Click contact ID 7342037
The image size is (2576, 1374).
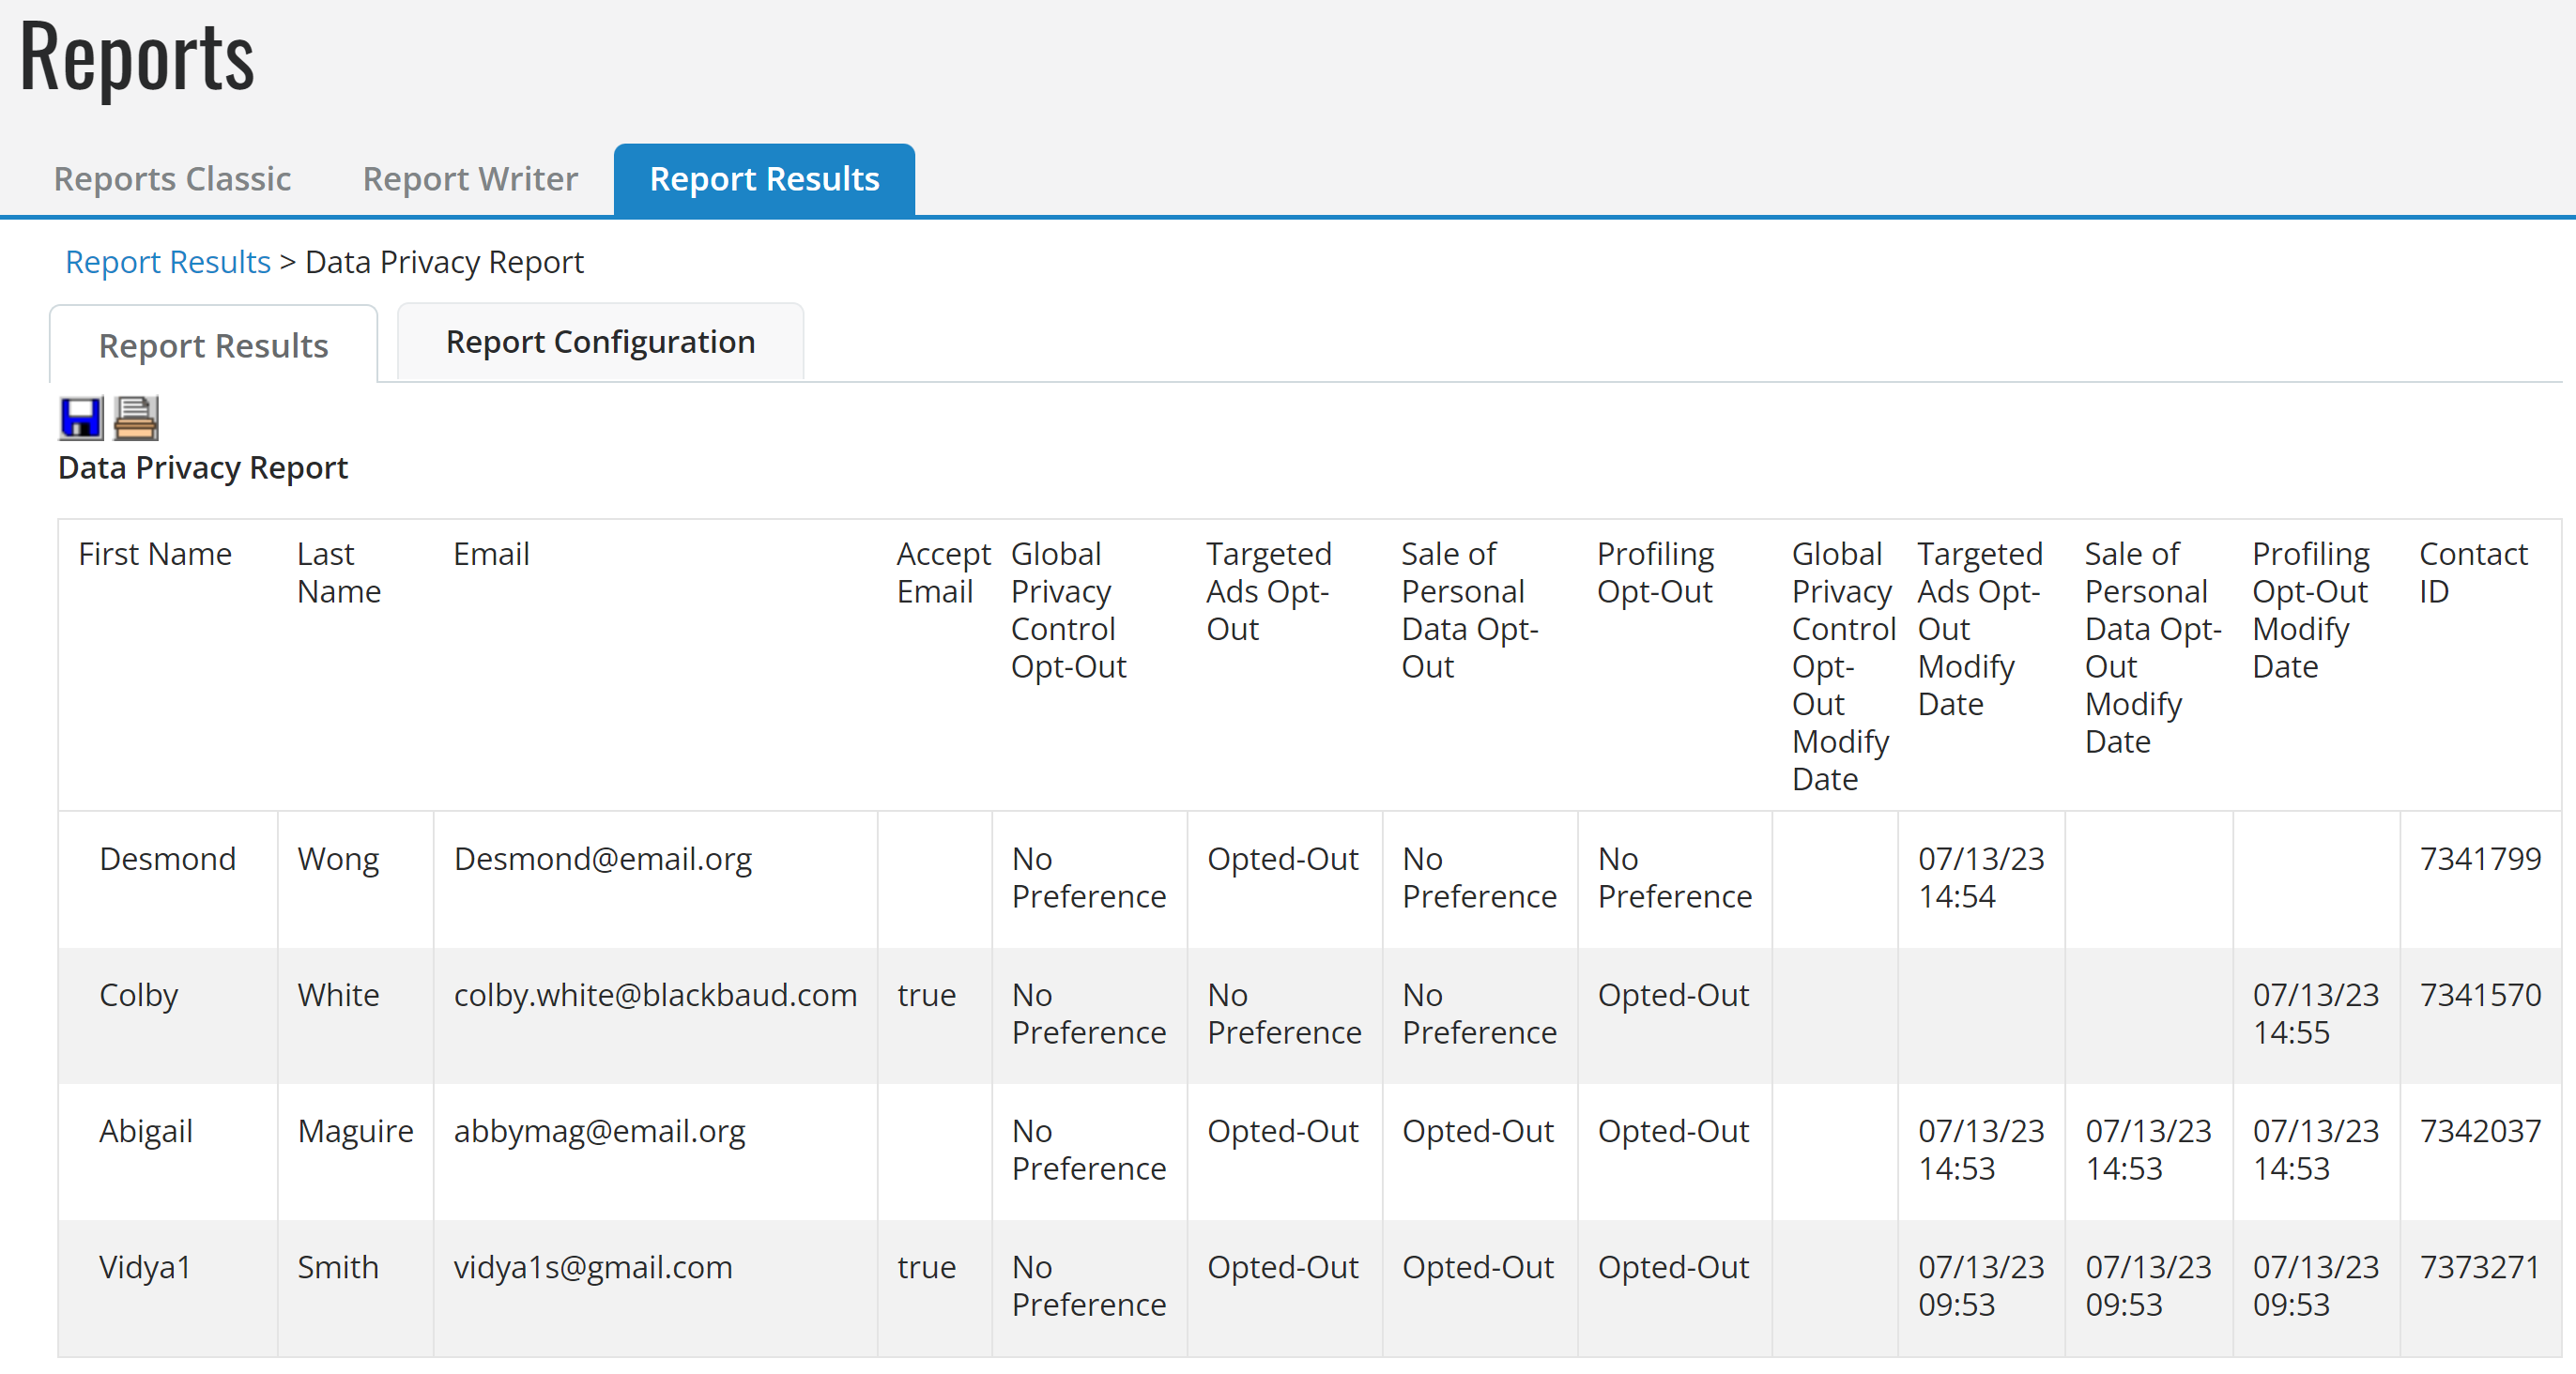(x=2479, y=1131)
